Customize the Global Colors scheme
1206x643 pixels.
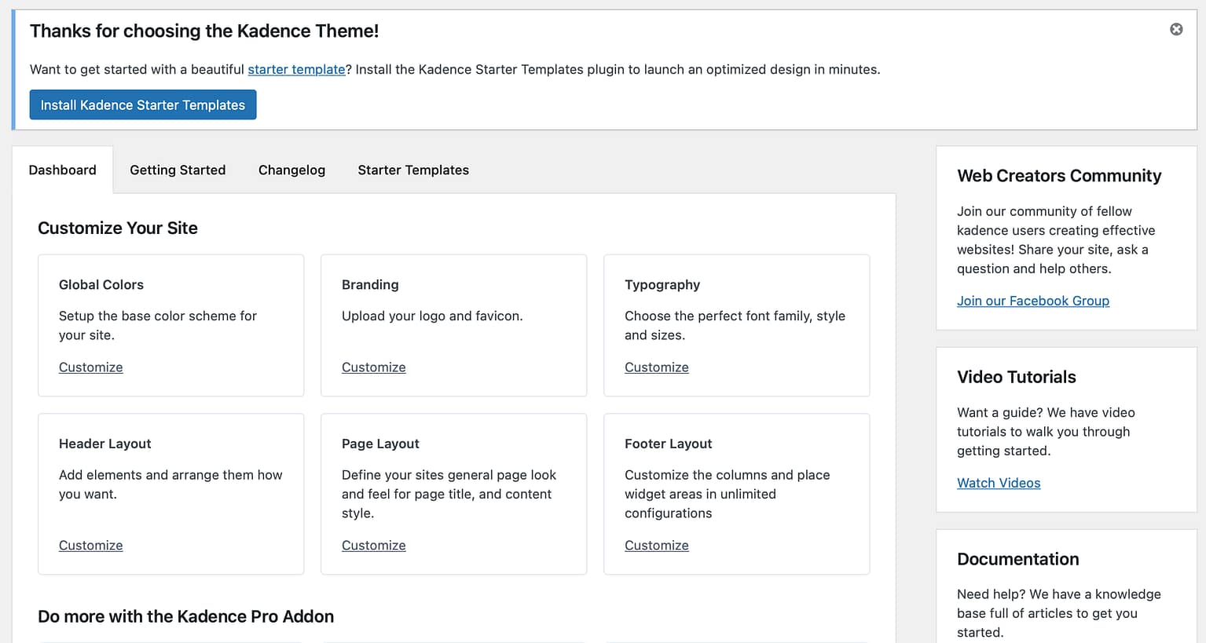click(90, 367)
